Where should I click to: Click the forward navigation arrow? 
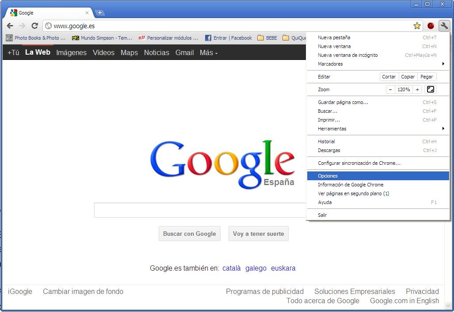(22, 26)
